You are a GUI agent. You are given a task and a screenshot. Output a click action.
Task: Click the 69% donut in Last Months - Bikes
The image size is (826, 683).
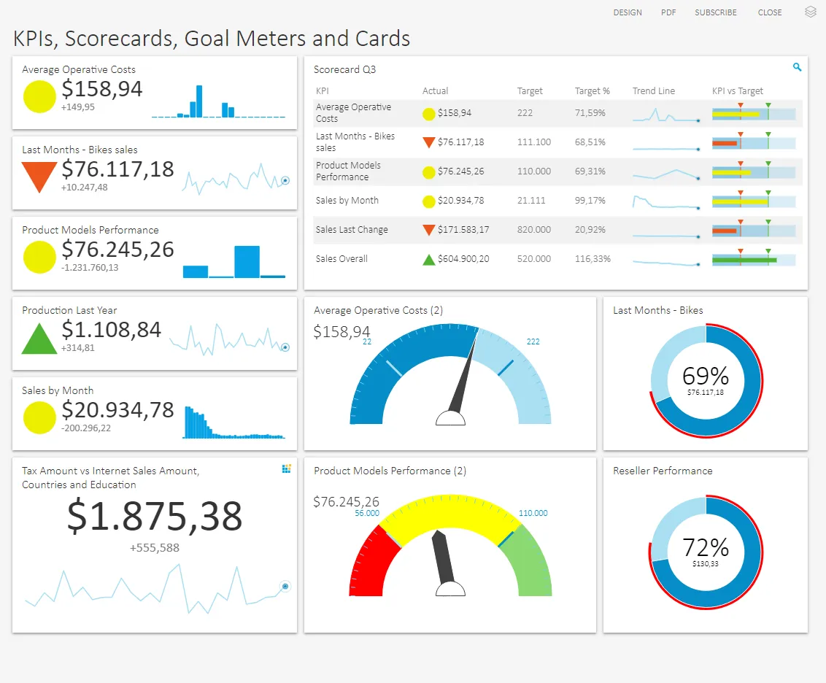[705, 381]
